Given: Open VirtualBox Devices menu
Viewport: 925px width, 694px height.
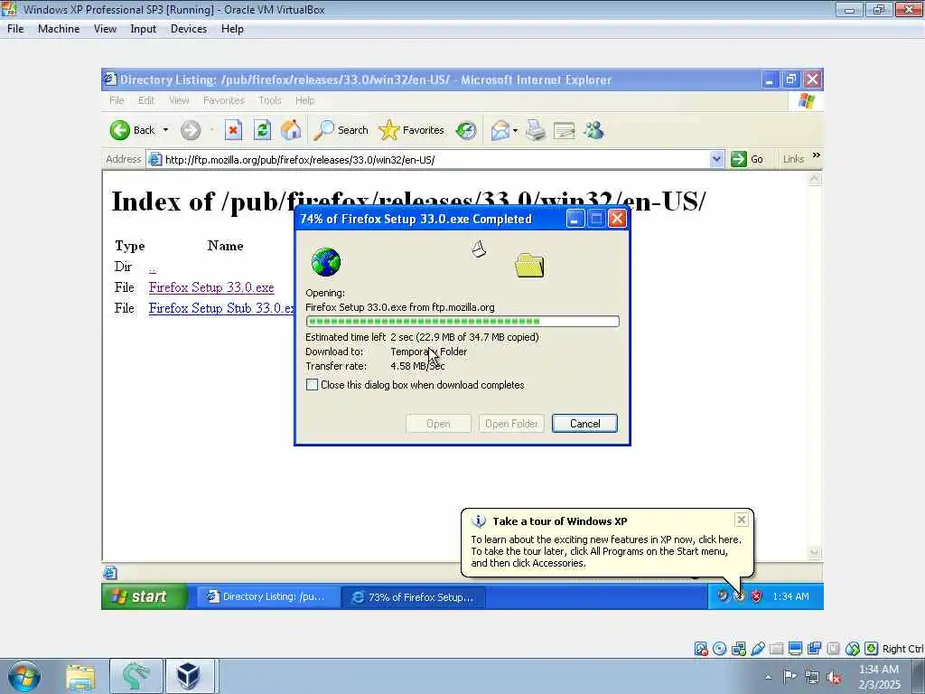Looking at the screenshot, I should (x=188, y=29).
